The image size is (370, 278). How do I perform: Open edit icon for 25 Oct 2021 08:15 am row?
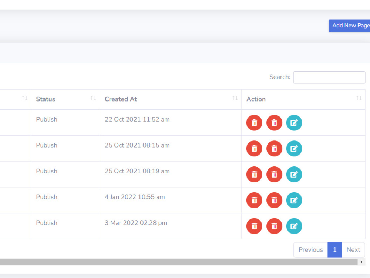click(x=294, y=149)
